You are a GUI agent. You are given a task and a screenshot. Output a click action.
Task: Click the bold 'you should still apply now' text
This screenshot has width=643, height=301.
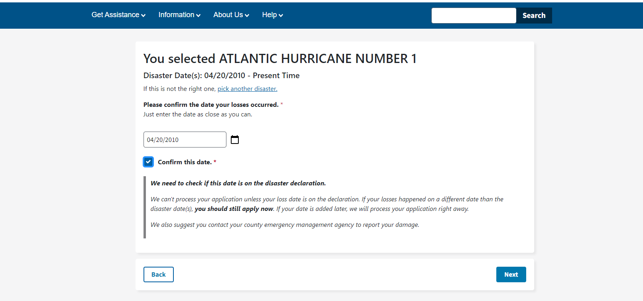234,209
